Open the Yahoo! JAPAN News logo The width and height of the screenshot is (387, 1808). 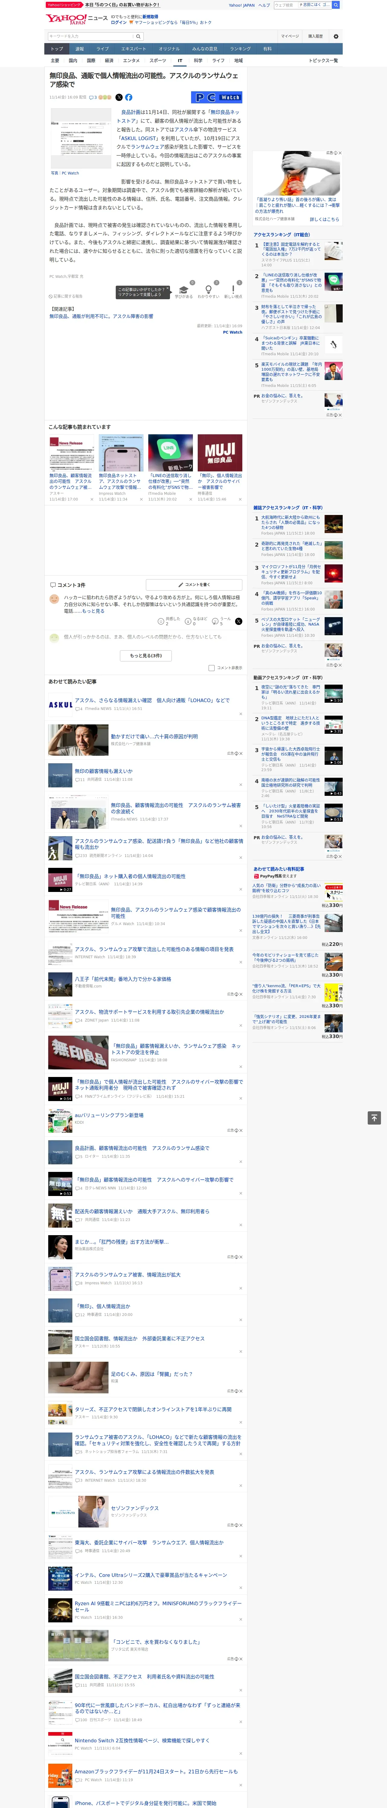pyautogui.click(x=77, y=19)
